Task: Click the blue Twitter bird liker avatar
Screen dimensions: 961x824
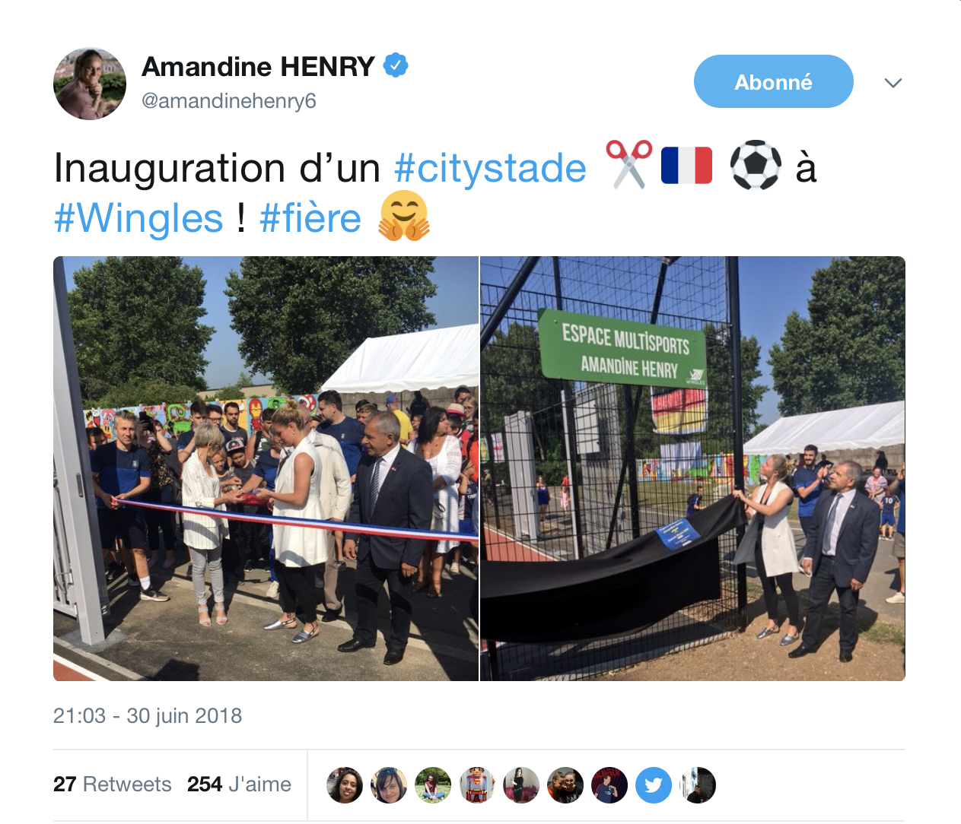Action: [654, 785]
